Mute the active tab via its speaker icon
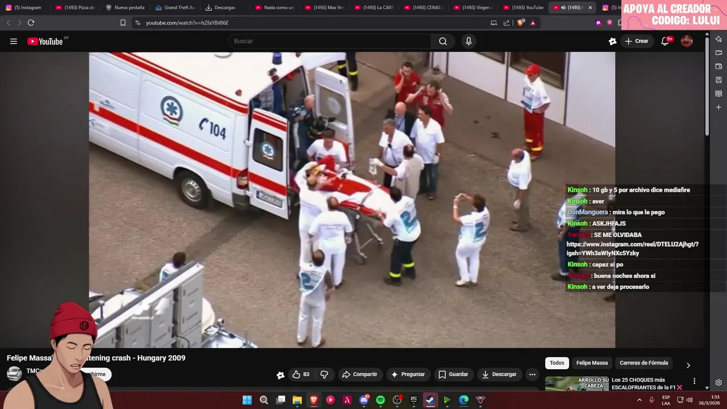Screen dimensions: 727x409 point(563,7)
